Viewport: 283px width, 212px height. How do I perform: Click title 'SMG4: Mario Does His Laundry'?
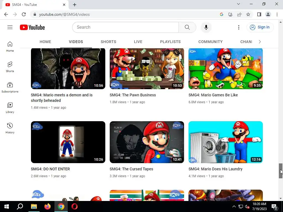215,169
